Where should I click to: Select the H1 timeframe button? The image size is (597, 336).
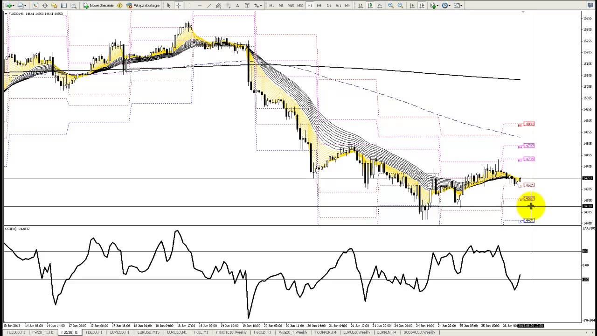(310, 6)
